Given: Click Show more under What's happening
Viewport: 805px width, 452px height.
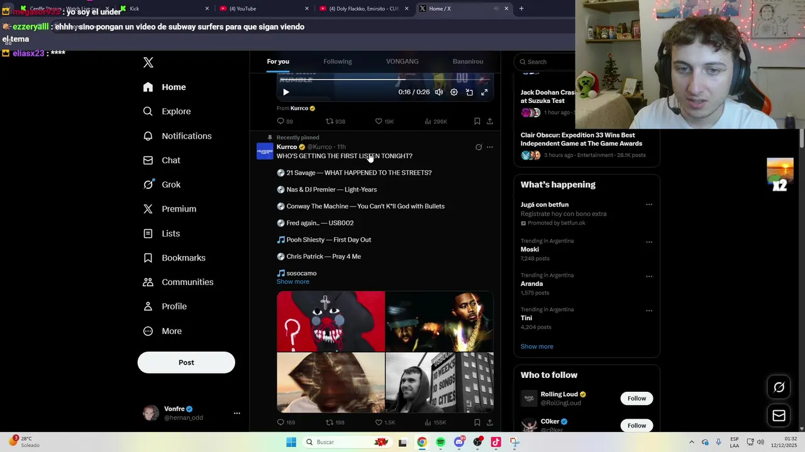Looking at the screenshot, I should (x=537, y=347).
